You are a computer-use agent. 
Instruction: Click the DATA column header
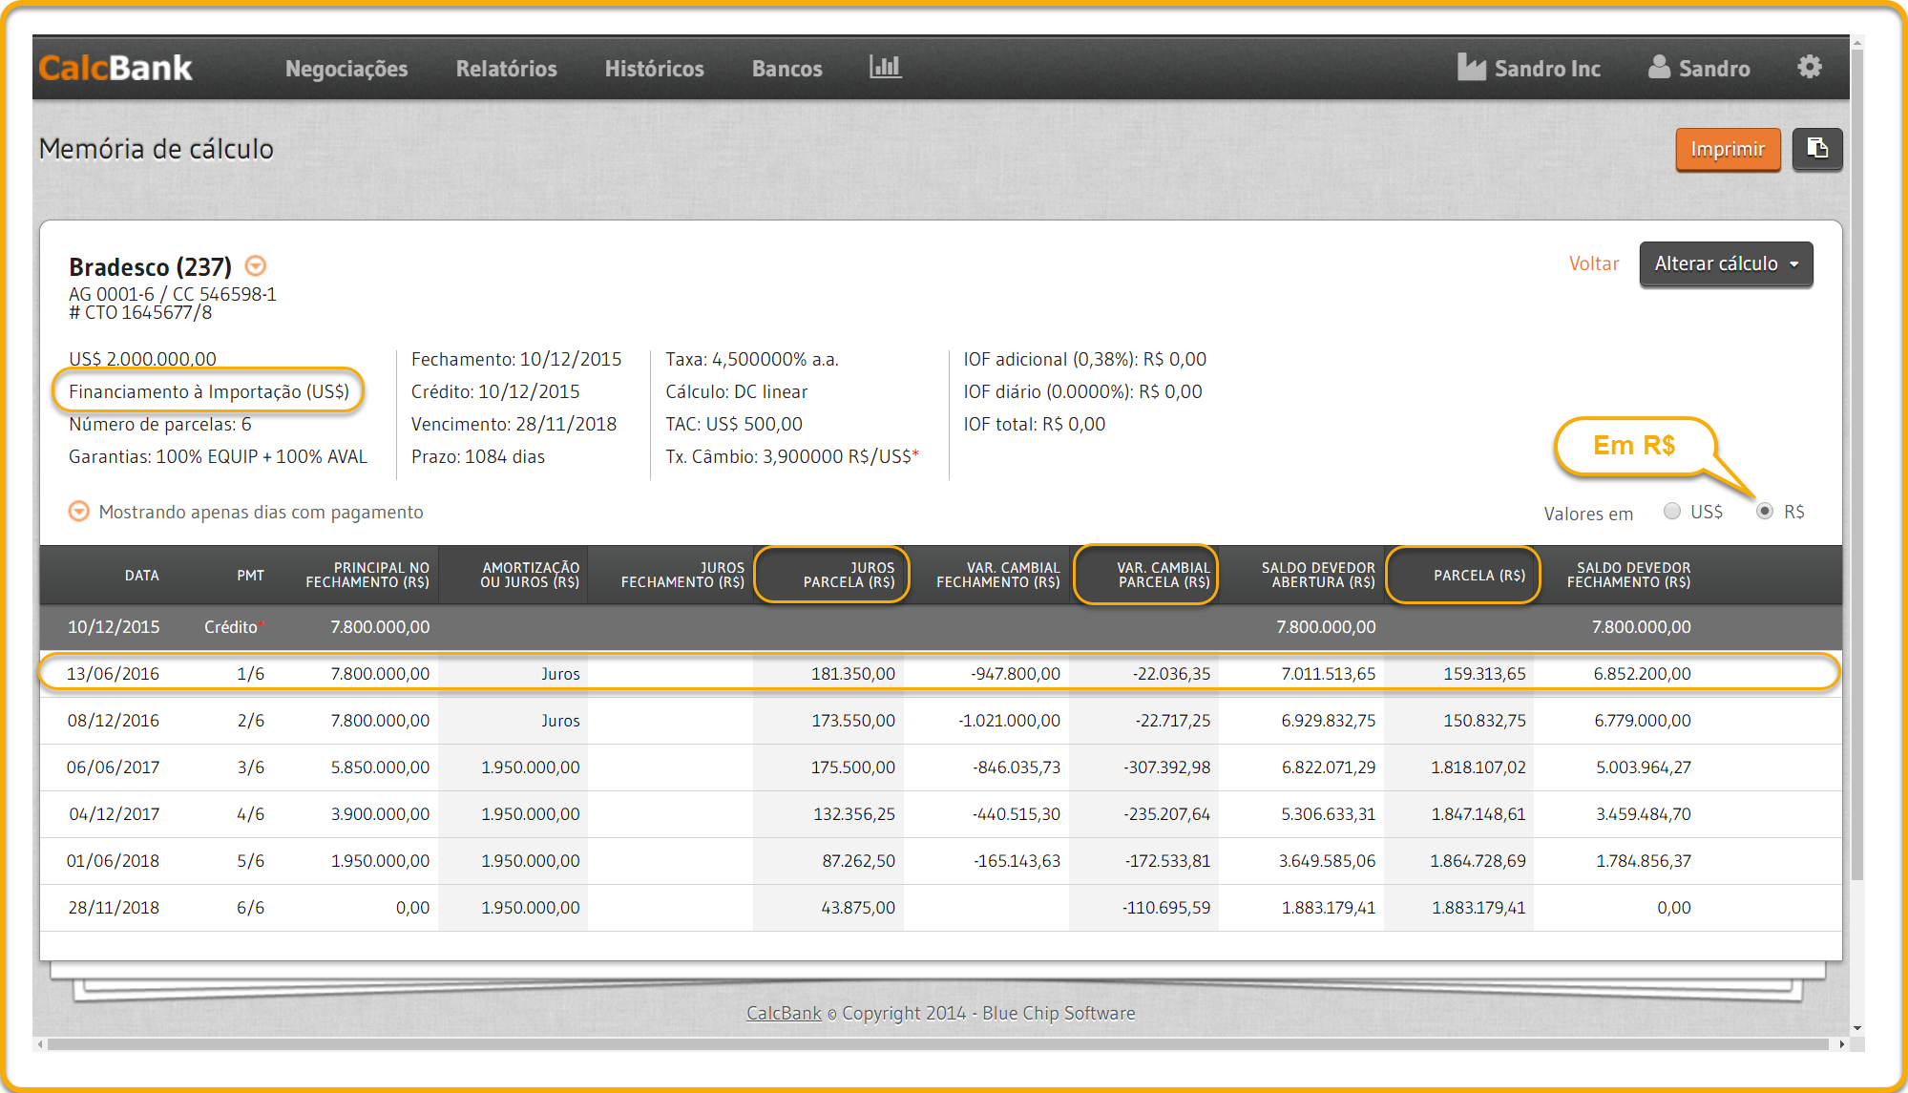click(x=141, y=575)
